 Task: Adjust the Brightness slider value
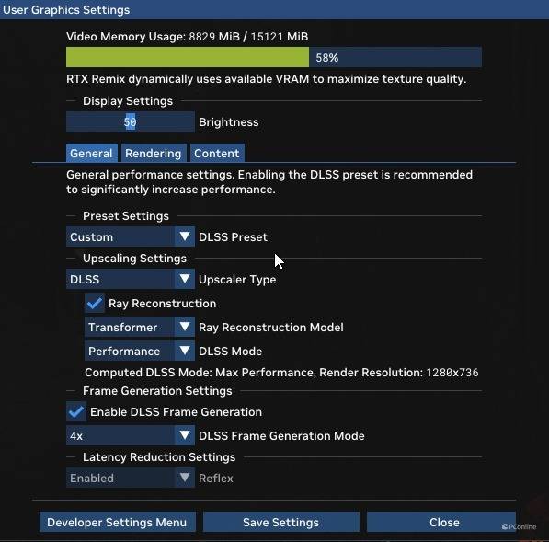131,121
